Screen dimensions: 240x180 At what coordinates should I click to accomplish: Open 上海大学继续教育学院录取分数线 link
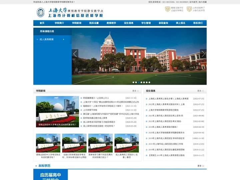163,110
